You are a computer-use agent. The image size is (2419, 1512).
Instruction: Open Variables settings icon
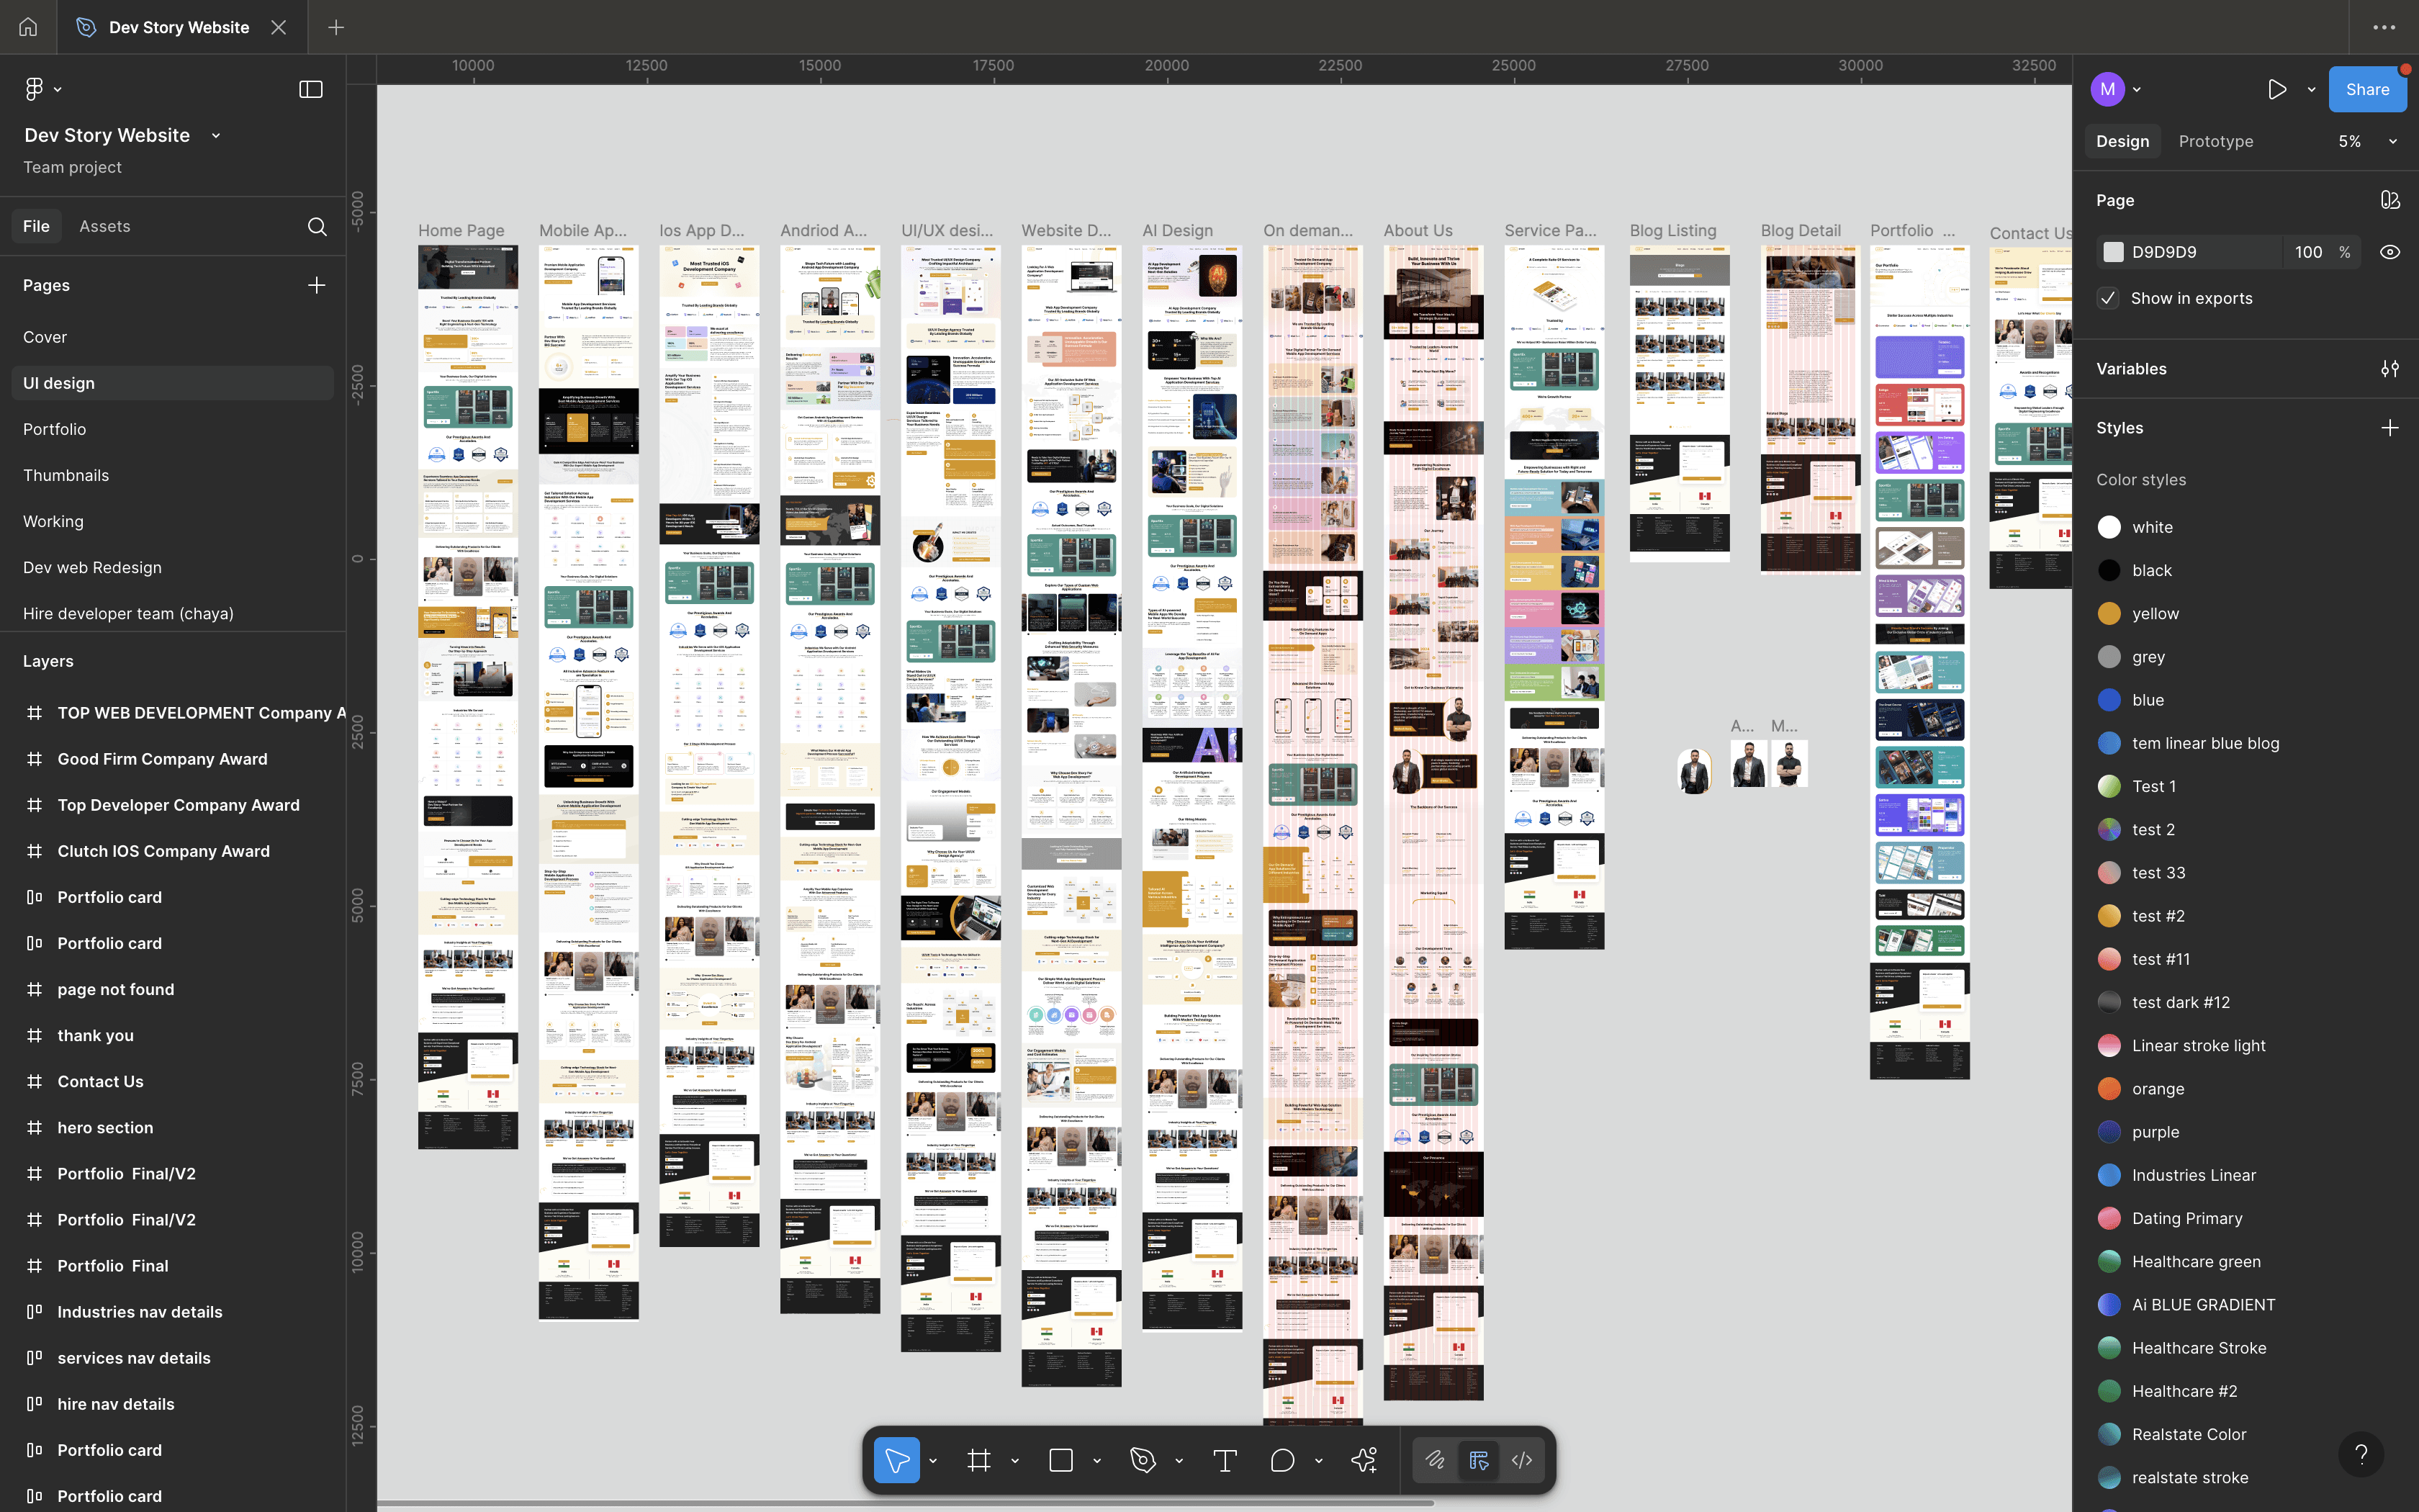(2389, 369)
